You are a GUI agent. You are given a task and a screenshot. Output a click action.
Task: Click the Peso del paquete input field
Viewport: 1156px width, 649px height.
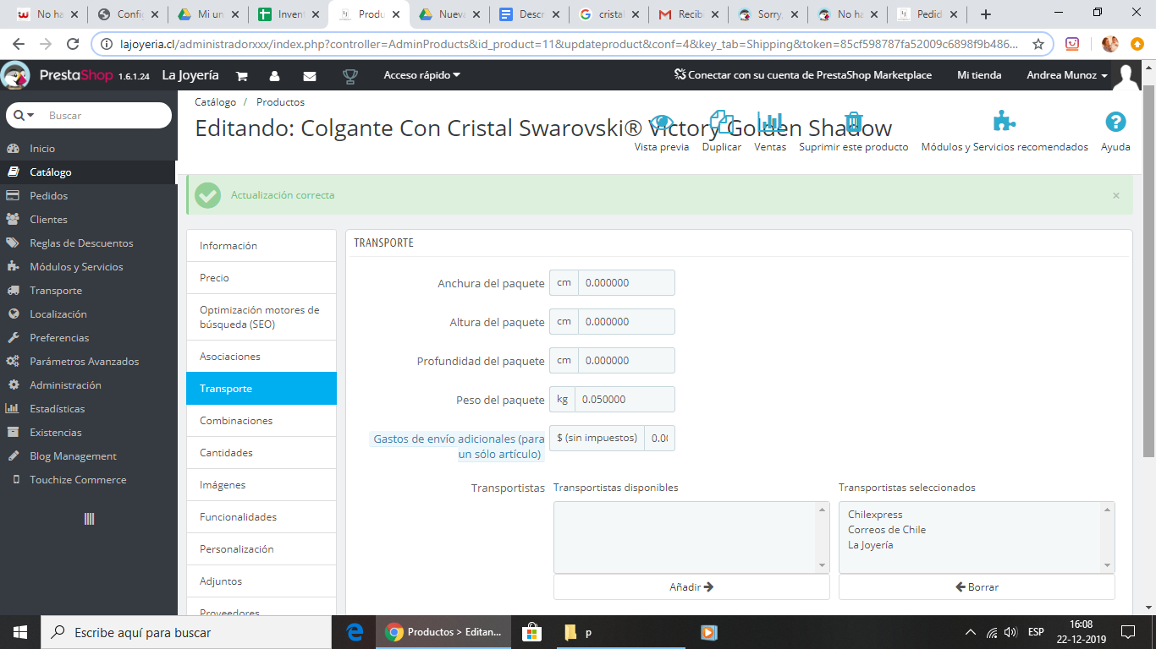pos(625,400)
